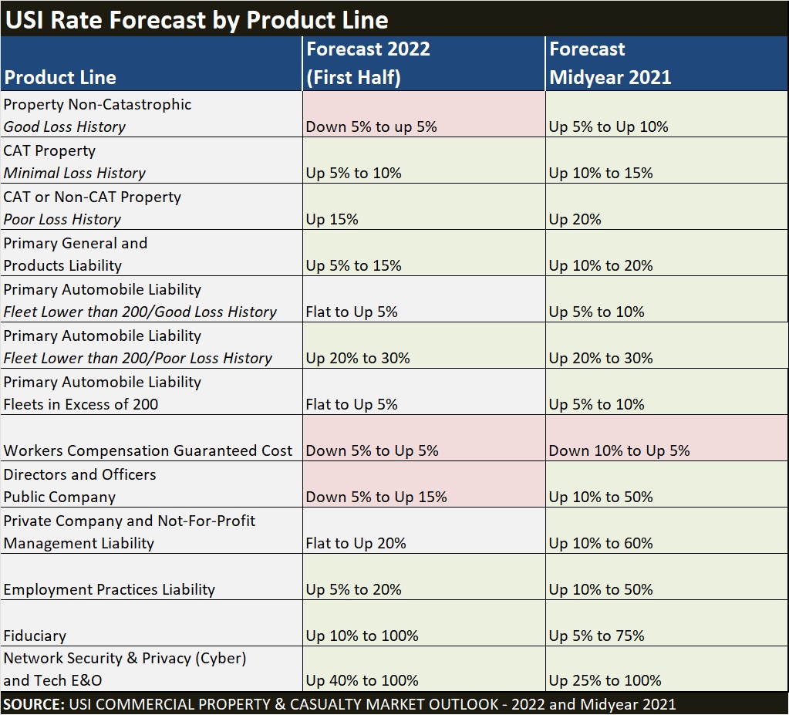789x715 pixels.
Task: Click the 'Employment Practices Liability' row label
Action: tap(110, 589)
